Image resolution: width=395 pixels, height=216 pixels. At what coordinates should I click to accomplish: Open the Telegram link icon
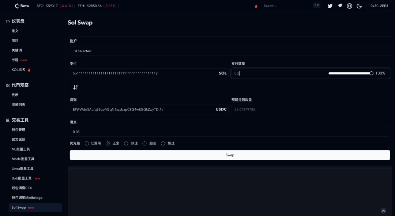[x=340, y=6]
